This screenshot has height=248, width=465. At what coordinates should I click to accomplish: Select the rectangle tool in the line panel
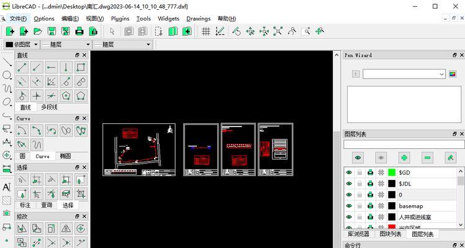click(x=81, y=67)
